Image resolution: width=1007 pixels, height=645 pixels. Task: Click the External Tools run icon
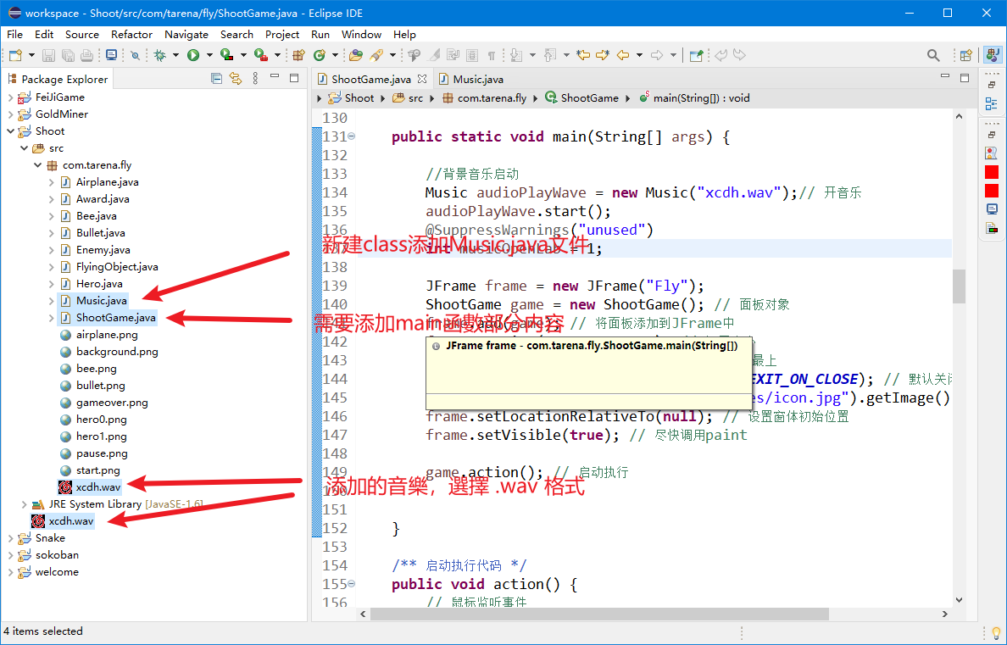coord(261,55)
